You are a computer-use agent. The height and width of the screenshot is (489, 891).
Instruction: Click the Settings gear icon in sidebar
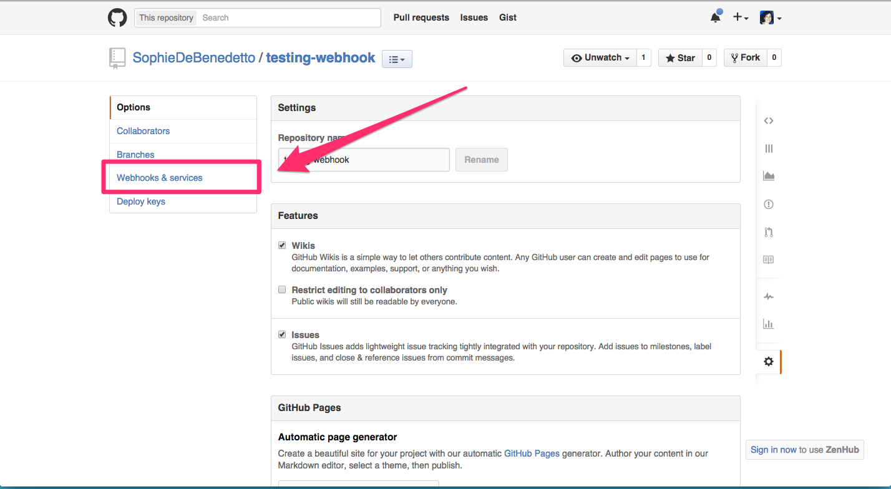click(x=768, y=362)
